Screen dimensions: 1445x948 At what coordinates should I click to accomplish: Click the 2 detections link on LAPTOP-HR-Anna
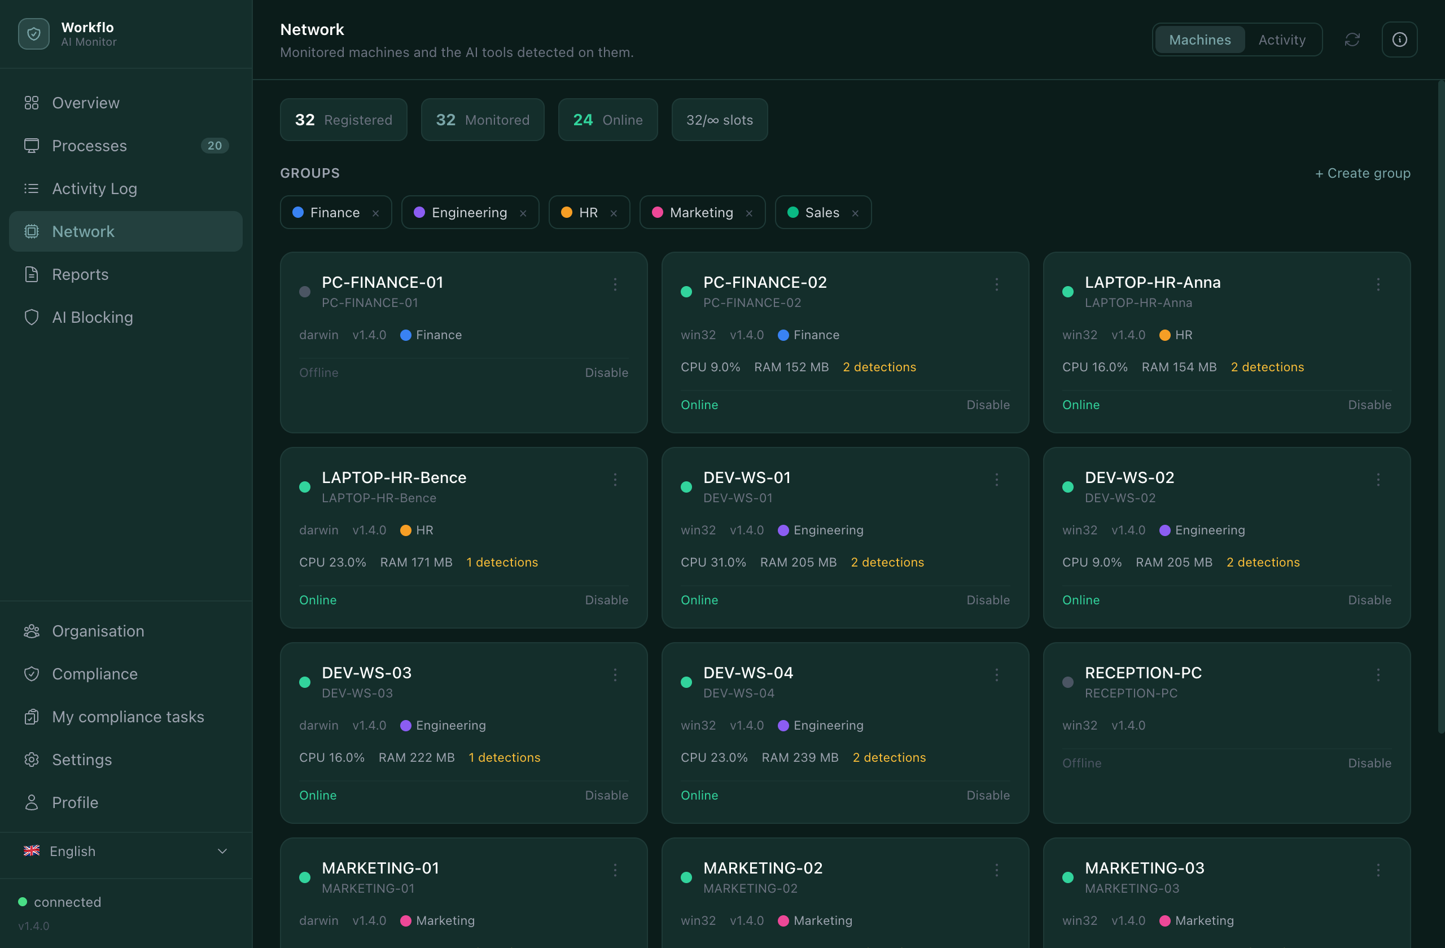click(1267, 367)
